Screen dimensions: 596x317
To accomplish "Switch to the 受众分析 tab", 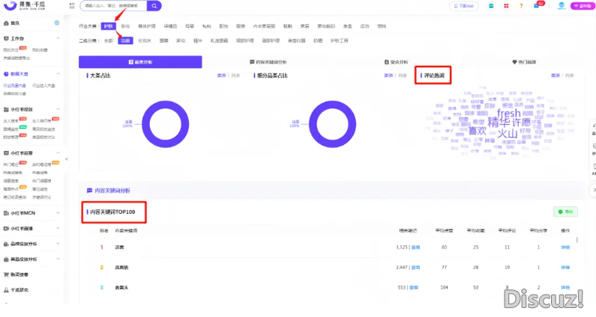I will point(396,62).
